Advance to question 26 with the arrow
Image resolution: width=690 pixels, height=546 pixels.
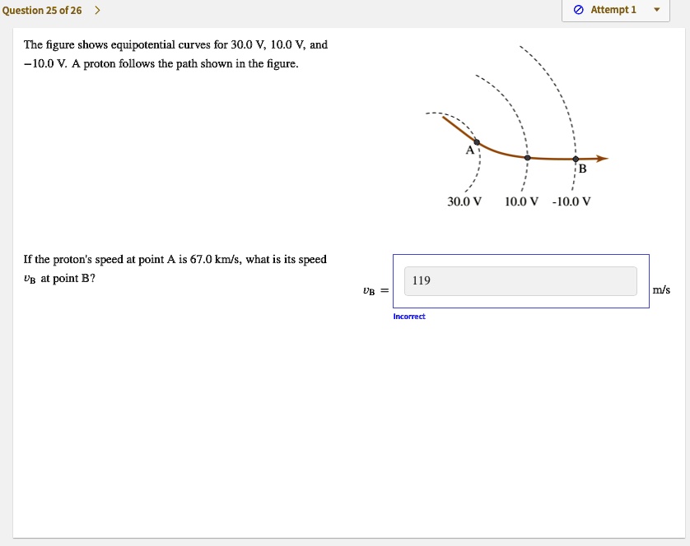(98, 11)
